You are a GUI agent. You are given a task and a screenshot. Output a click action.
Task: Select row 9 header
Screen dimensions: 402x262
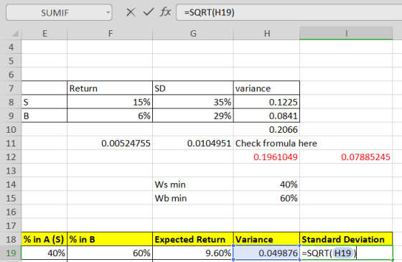[11, 116]
